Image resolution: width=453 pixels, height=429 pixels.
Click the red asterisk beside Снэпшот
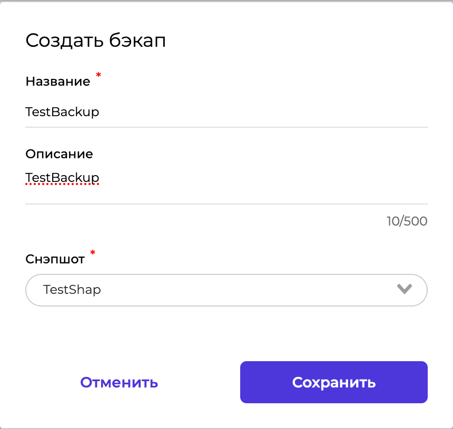(x=93, y=254)
